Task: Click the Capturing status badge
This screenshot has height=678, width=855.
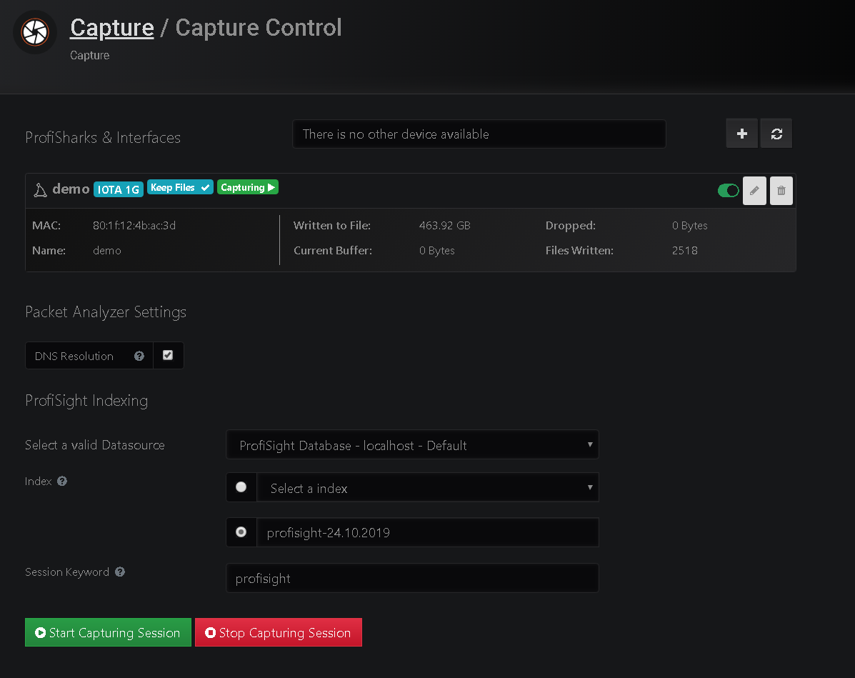Action: coord(248,187)
